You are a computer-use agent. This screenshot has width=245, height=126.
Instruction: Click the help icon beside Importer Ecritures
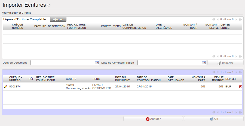[x=49, y=5]
